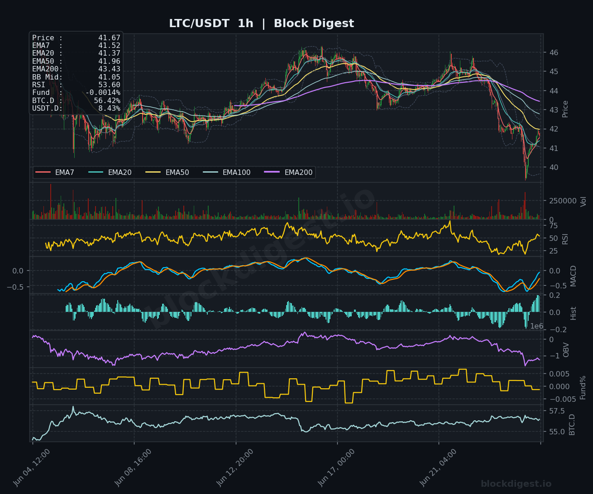Click the Jun 08, 16:00 date label

click(134, 467)
